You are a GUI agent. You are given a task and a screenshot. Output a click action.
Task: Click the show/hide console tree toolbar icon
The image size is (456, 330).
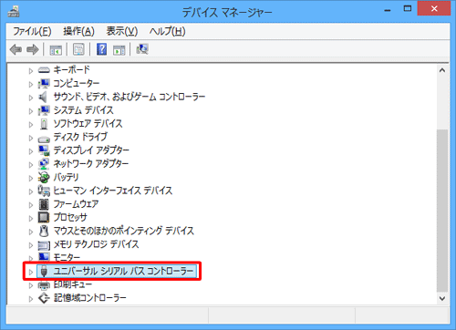click(x=56, y=49)
